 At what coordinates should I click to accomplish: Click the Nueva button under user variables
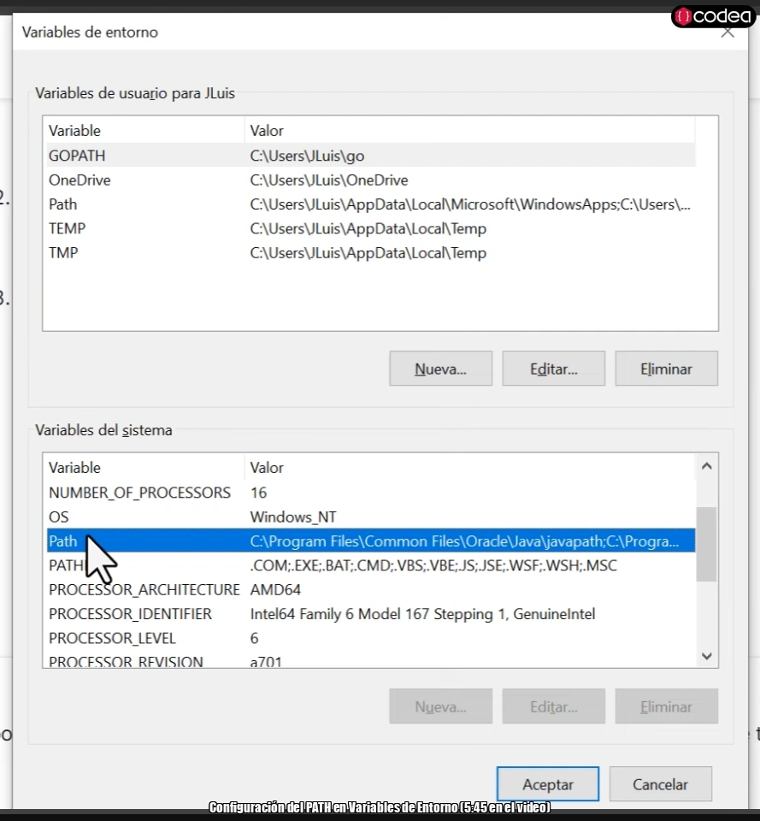click(x=440, y=369)
